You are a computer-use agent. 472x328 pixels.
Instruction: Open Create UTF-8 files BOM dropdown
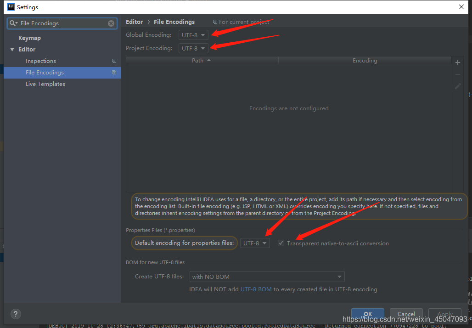pos(267,277)
